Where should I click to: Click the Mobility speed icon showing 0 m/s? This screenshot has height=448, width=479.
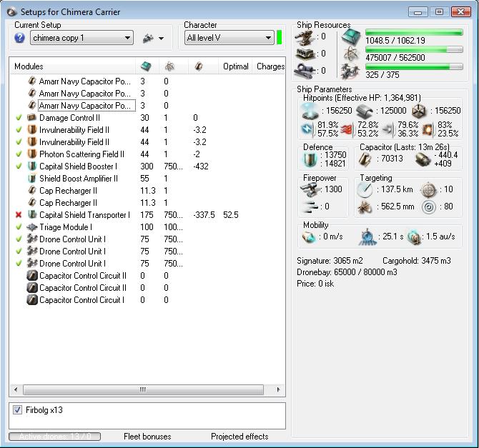click(309, 237)
